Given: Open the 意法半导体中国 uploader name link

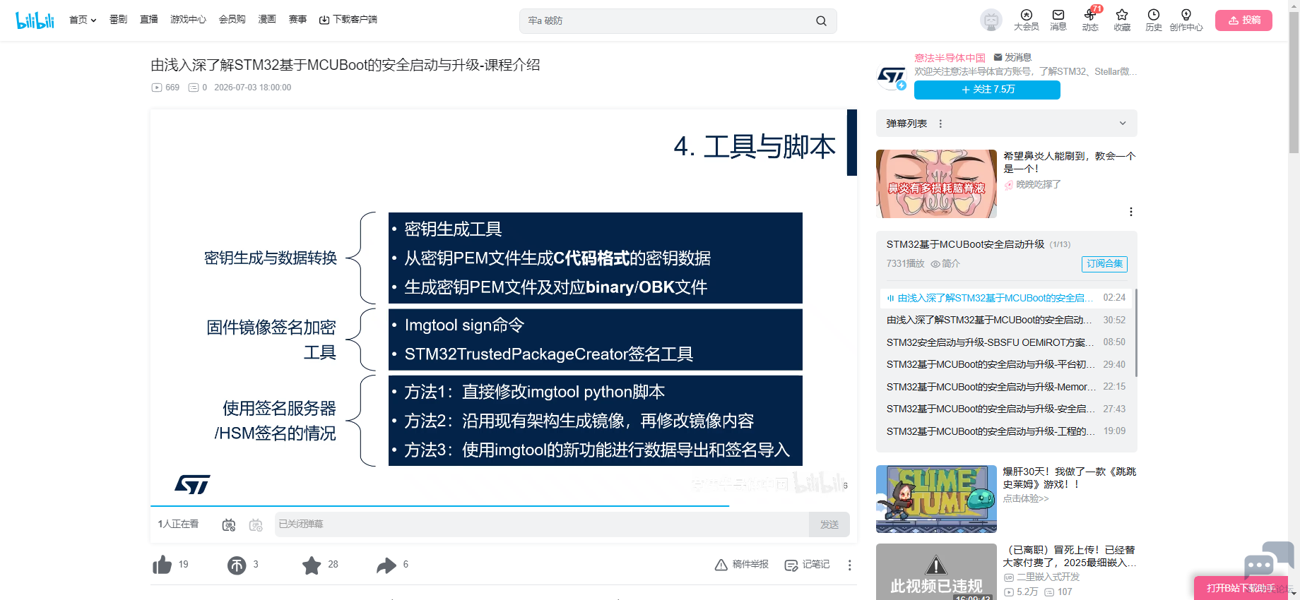Looking at the screenshot, I should 950,58.
